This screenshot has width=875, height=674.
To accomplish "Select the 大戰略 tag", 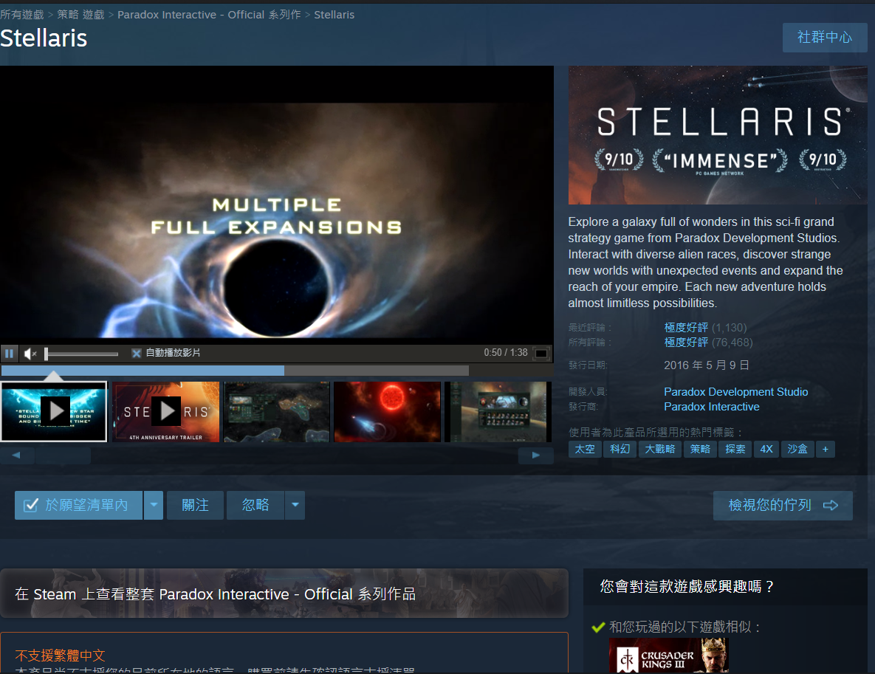I will tap(660, 449).
